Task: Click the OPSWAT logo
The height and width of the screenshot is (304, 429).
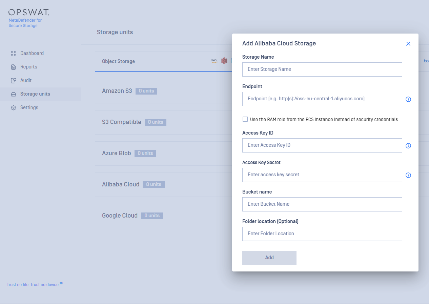Action: tap(29, 13)
